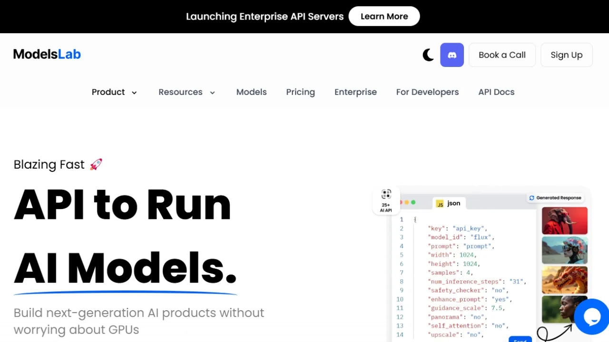Click the refresh icon beside Generated Response
Image resolution: width=609 pixels, height=342 pixels.
[x=532, y=198]
